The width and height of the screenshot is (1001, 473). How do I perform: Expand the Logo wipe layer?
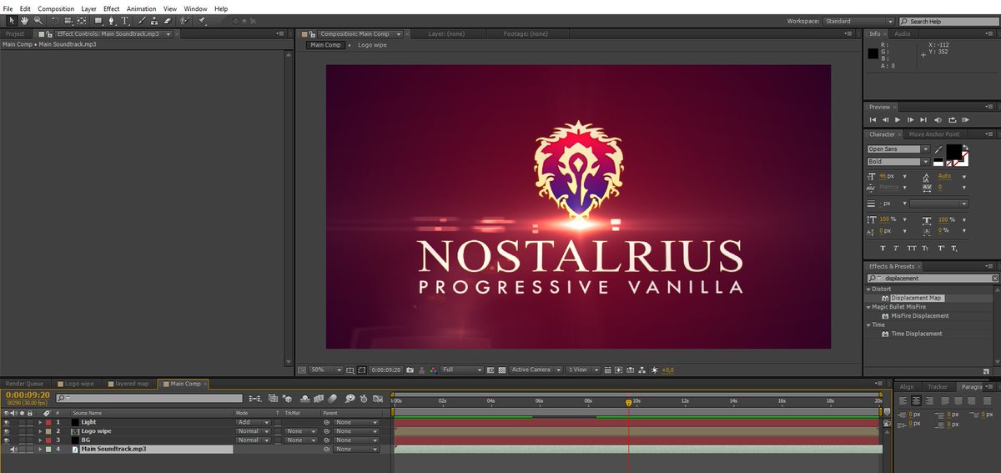(x=39, y=431)
